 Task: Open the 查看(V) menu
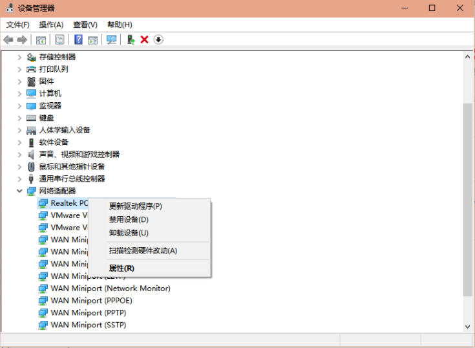[85, 25]
